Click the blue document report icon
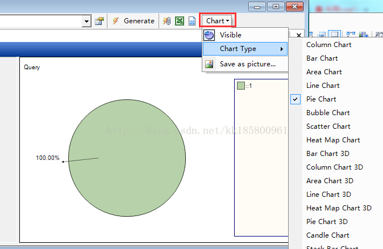The image size is (383, 249). click(x=192, y=21)
